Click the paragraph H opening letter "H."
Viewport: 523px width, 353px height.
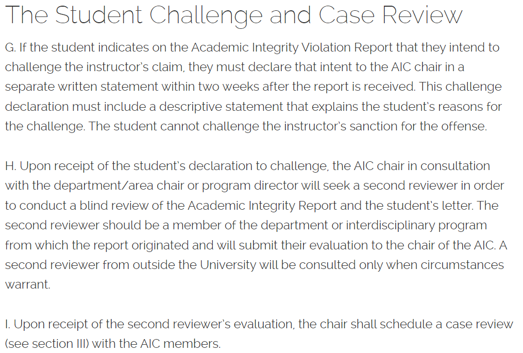coord(10,166)
